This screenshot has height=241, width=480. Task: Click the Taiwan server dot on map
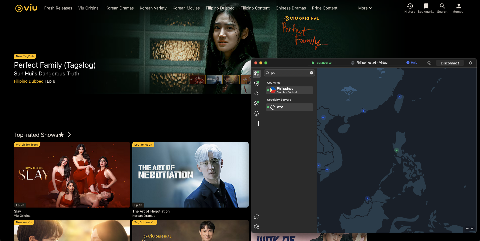(399, 96)
